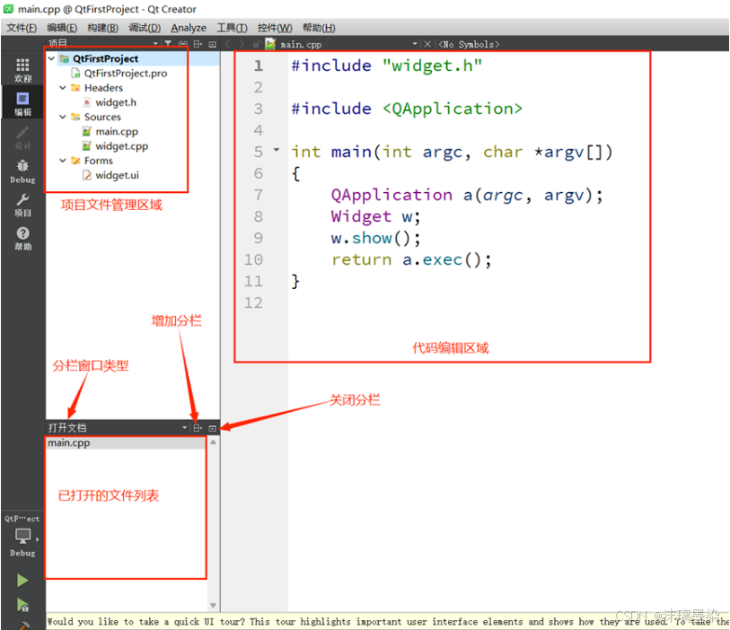This screenshot has width=730, height=630.
Task: Click scroll-up arrow of open documents list
Action: coord(213,442)
